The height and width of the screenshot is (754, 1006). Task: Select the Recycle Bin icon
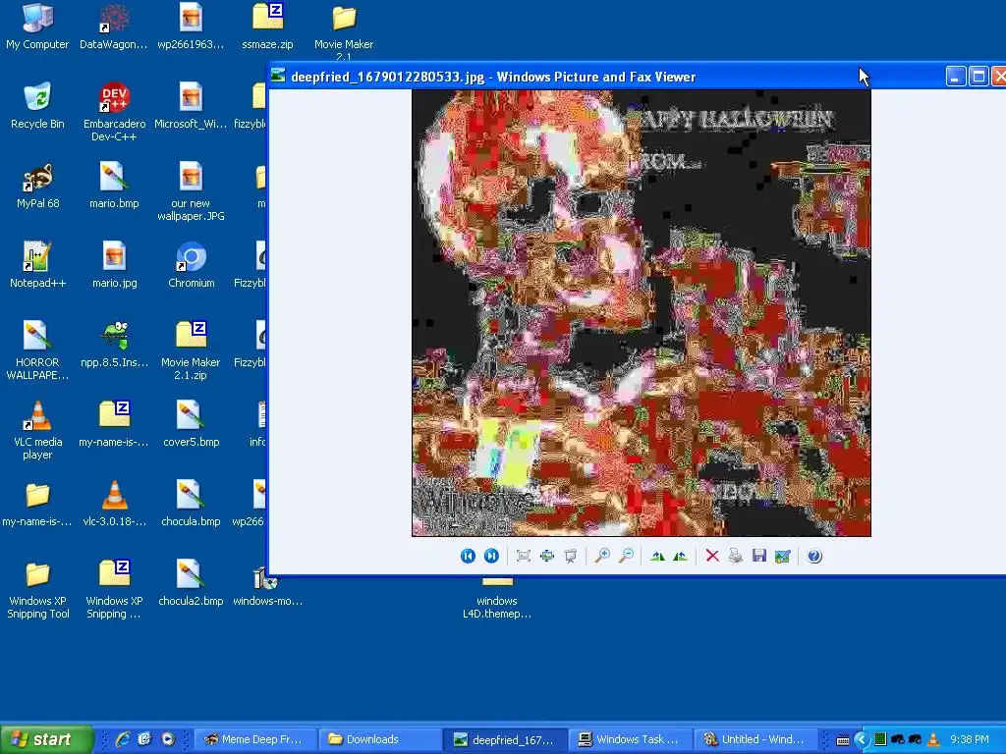click(37, 106)
